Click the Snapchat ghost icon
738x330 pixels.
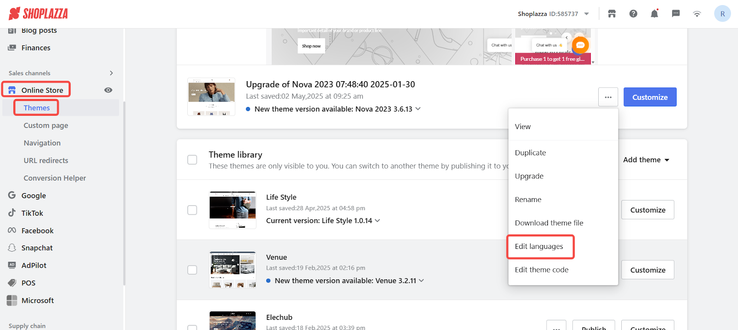tap(12, 247)
